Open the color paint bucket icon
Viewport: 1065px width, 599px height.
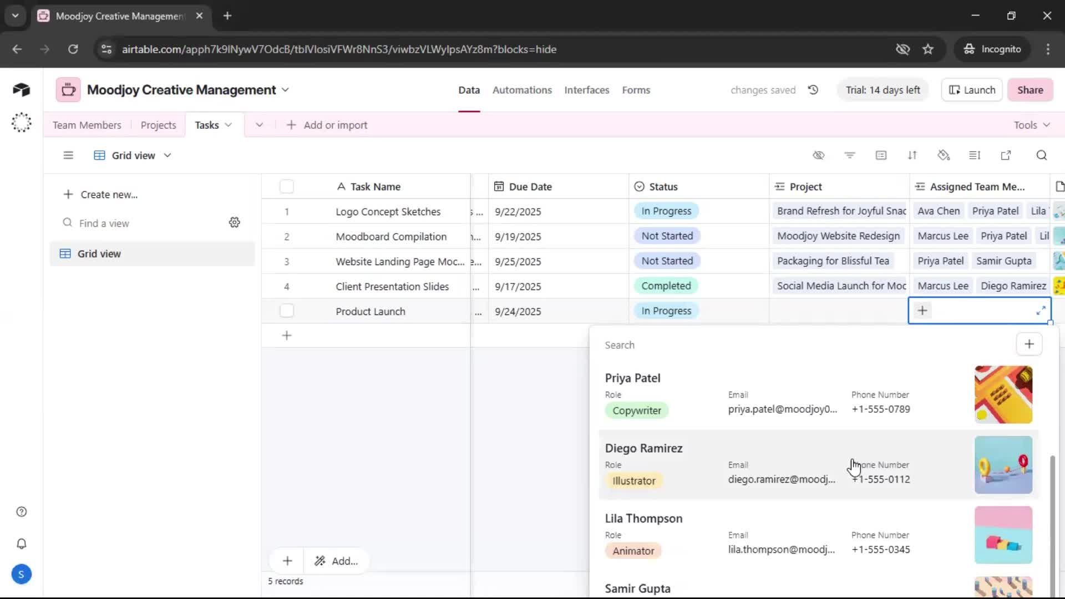tap(944, 155)
